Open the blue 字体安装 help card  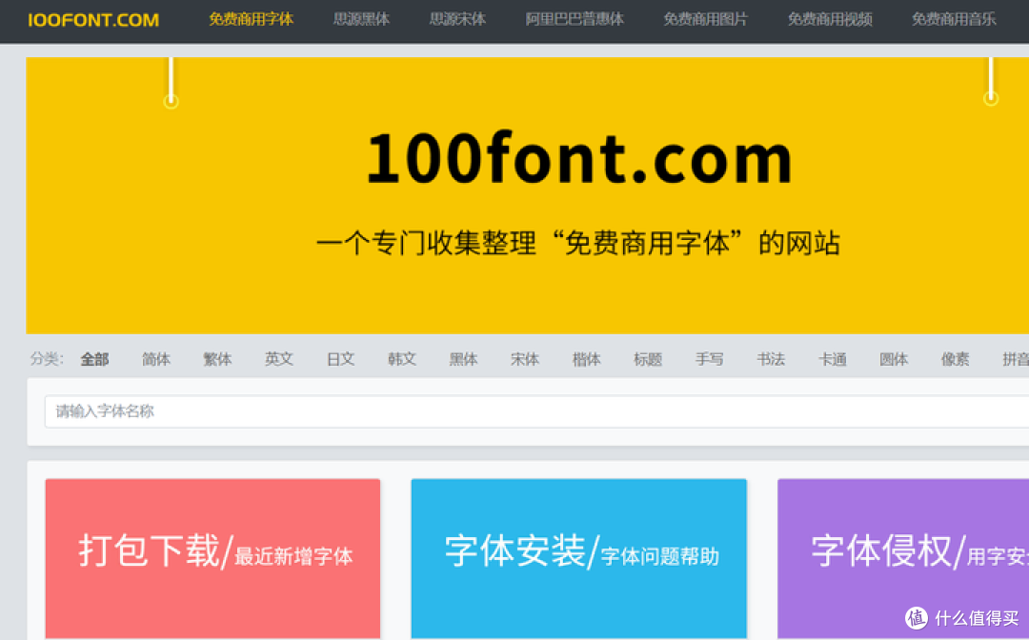click(579, 559)
